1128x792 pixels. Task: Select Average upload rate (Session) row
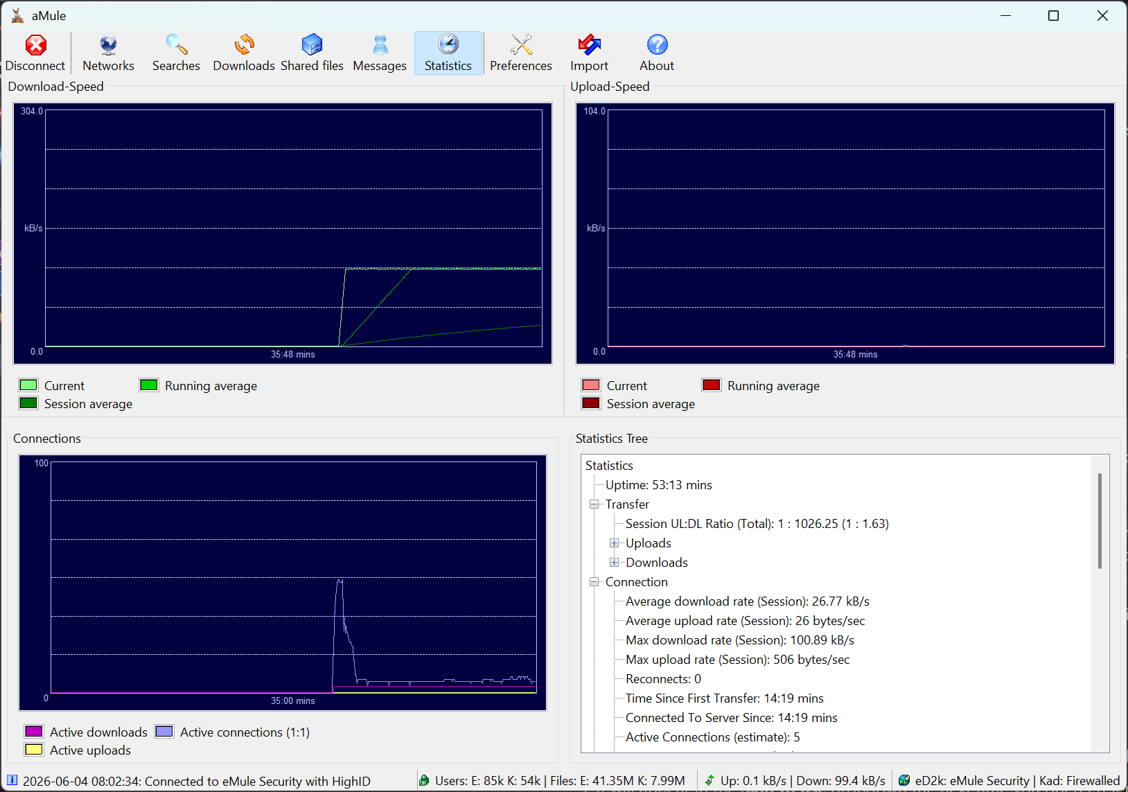(745, 621)
